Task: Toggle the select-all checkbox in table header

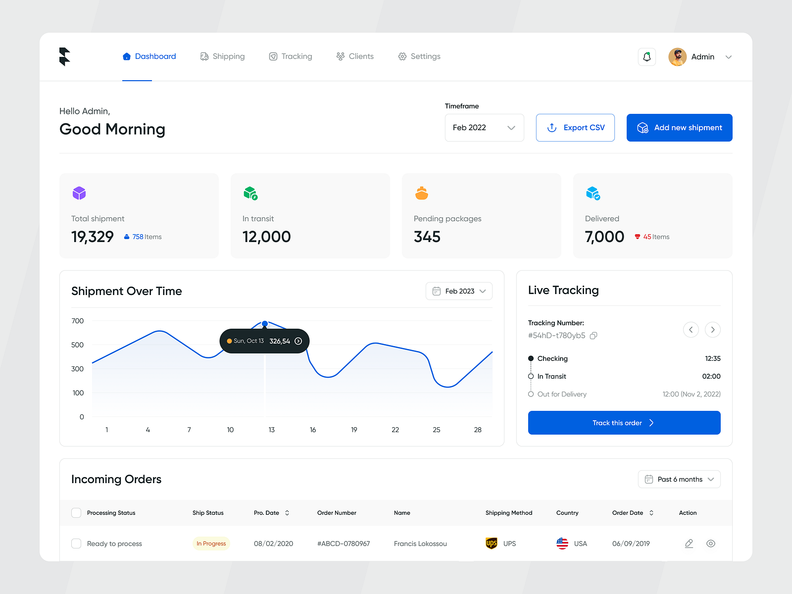Action: tap(76, 513)
